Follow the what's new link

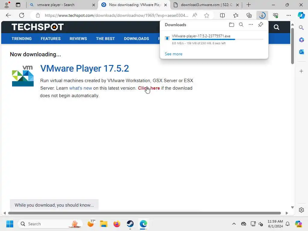(x=81, y=88)
